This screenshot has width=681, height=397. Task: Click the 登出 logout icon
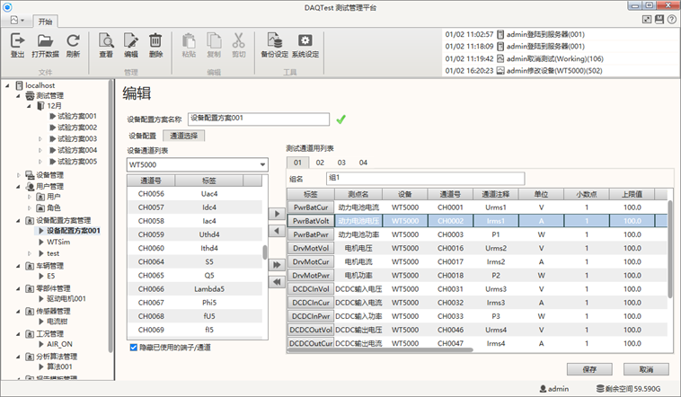(x=17, y=41)
